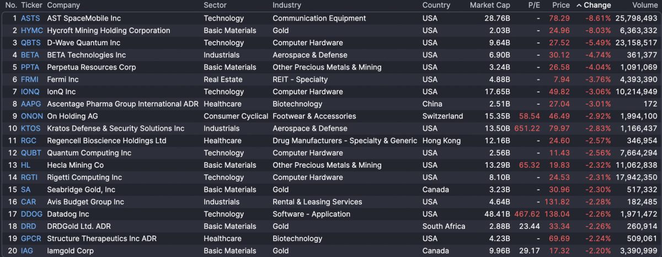Sort by Volume column header
The image size is (662, 257).
[x=644, y=6]
